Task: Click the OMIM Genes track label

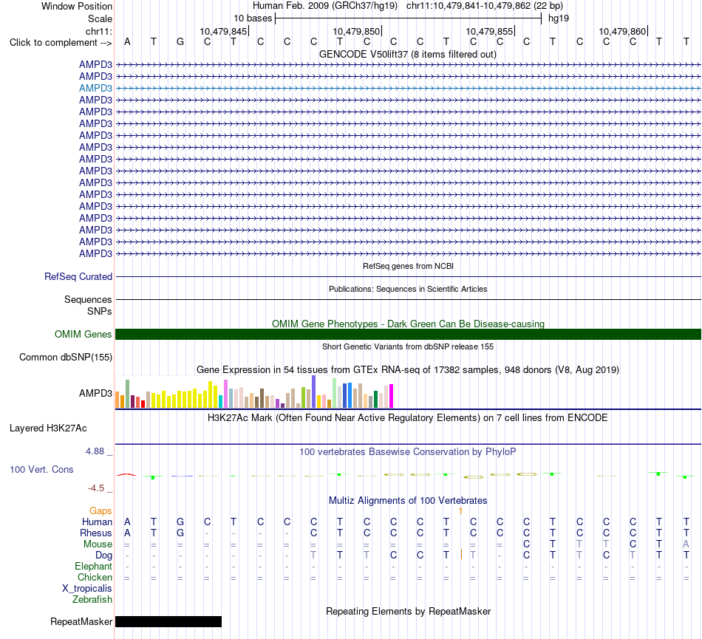Action: [x=83, y=334]
